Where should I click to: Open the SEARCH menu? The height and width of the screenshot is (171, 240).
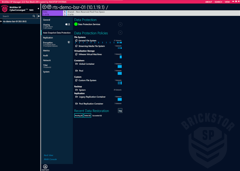pyautogui.click(x=218, y=2)
